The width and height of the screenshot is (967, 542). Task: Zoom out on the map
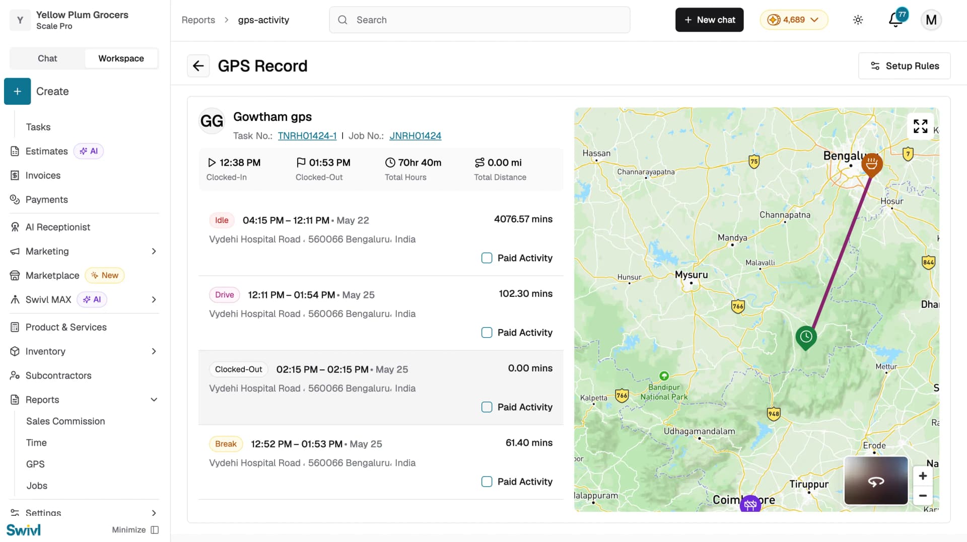click(923, 496)
